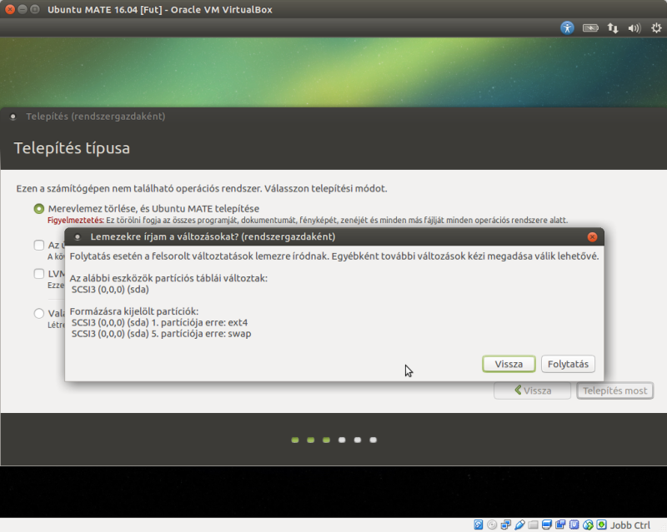The width and height of the screenshot is (667, 532).
Task: Select the 'Vala...' radio button option
Action: [x=38, y=313]
